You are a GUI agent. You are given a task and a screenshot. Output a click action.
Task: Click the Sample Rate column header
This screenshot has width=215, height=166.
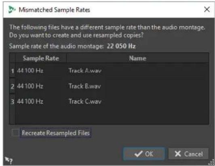[x=41, y=58]
